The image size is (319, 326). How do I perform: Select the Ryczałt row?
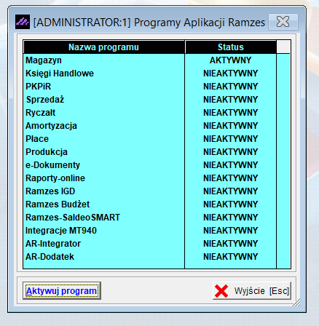coord(150,113)
